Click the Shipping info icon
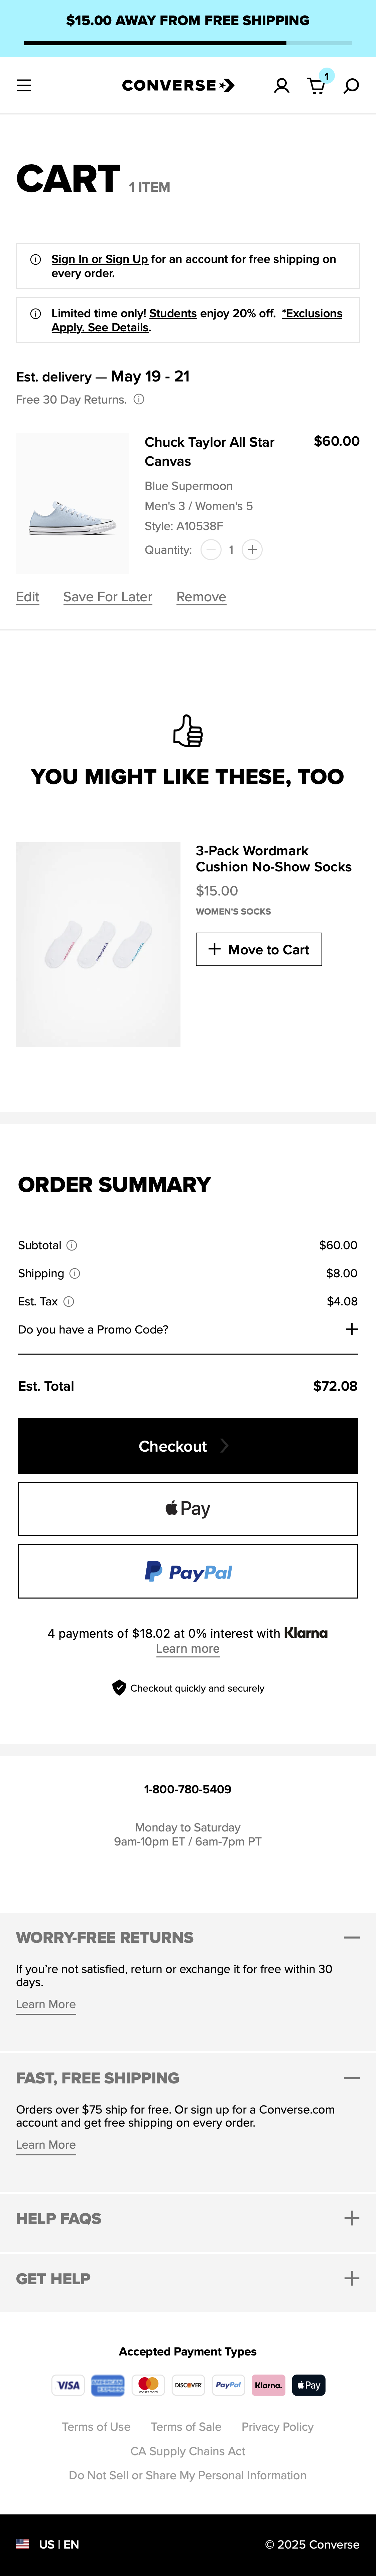The height and width of the screenshot is (2576, 376). pyautogui.click(x=75, y=1273)
